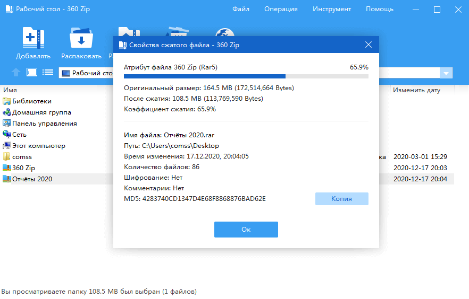Click the Отчёты 2020 archive icon
Screen dimensions: 469x299
tap(6, 179)
